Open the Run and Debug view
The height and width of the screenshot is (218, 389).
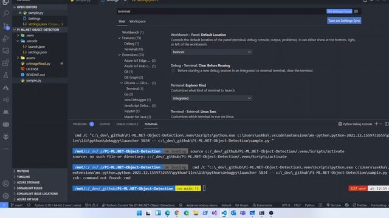[x=5, y=38]
